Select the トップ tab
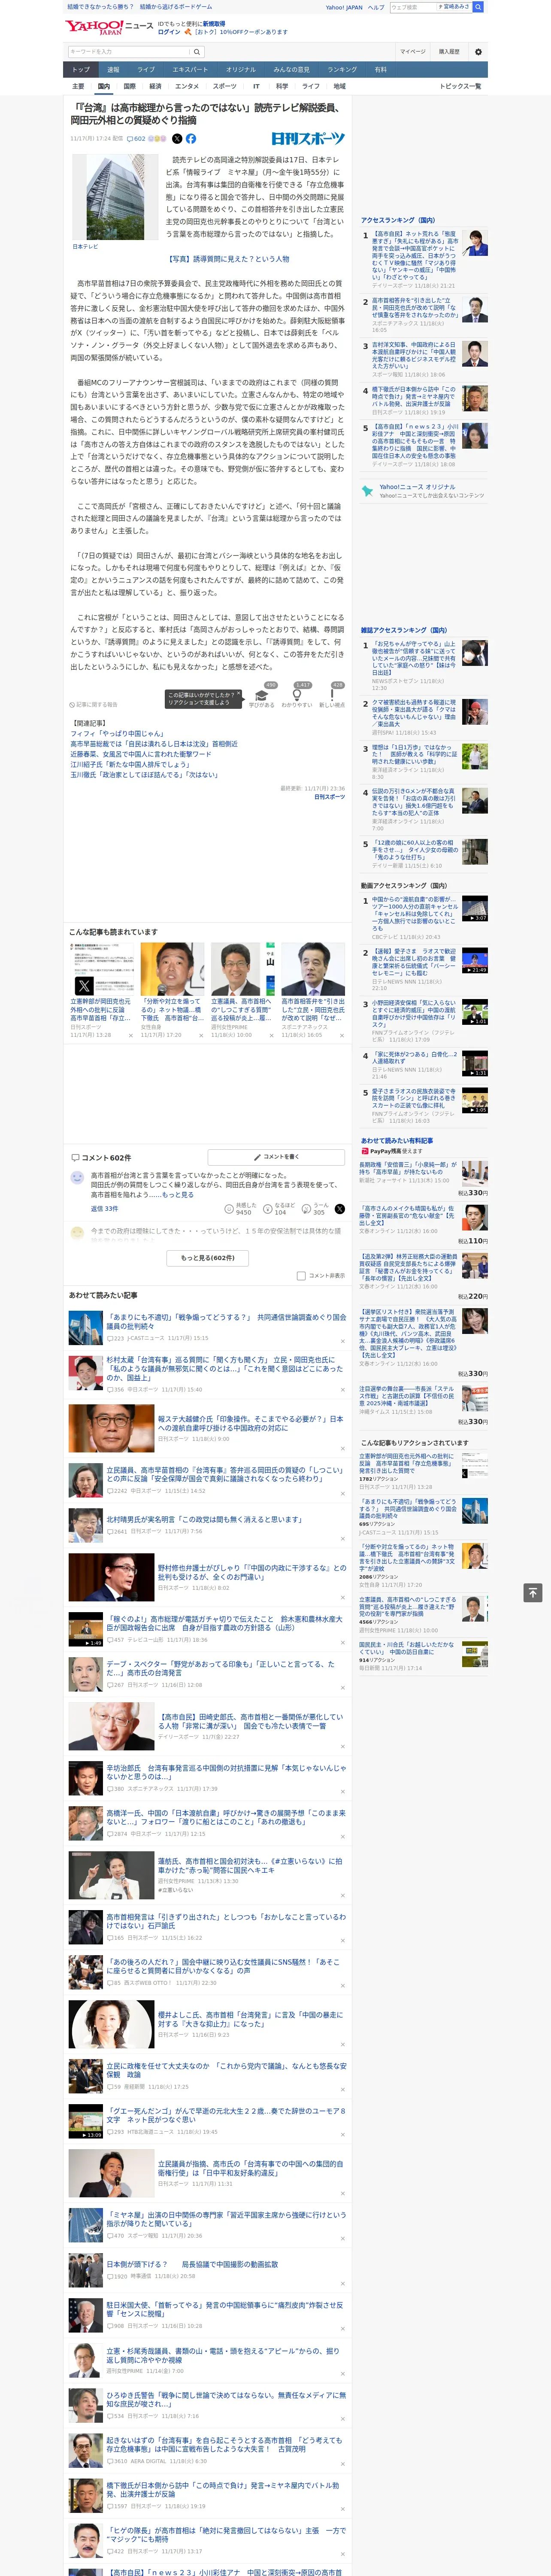Viewport: 551px width, 2576px height. (81, 69)
